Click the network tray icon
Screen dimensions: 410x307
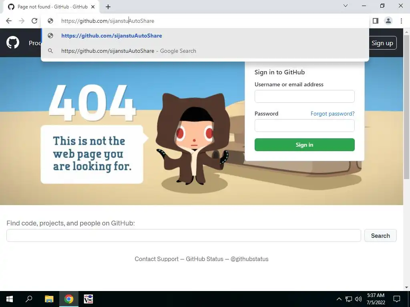click(x=349, y=299)
